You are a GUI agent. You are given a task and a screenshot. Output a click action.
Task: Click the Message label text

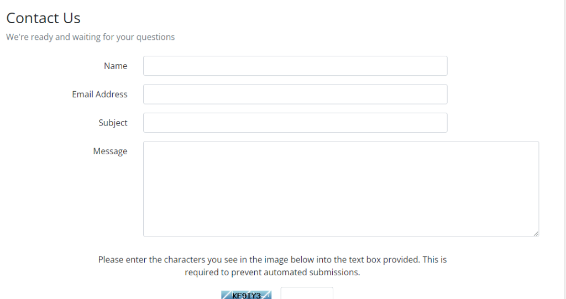(110, 151)
